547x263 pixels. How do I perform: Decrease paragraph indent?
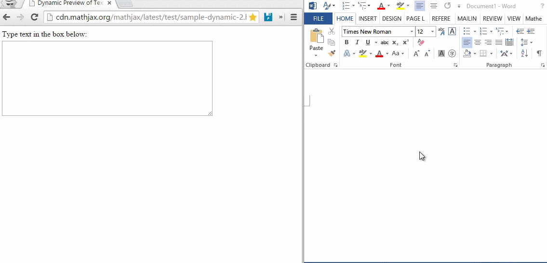pos(520,31)
